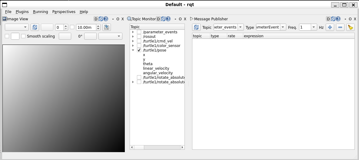Image resolution: width=359 pixels, height=160 pixels.
Task: Open the Running menu
Action: pyautogui.click(x=41, y=12)
